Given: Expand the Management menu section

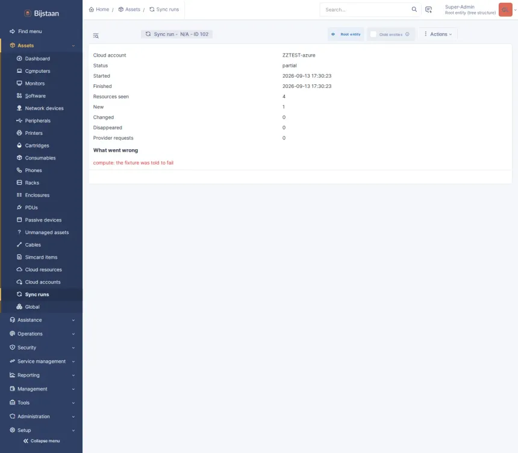Looking at the screenshot, I should (x=73, y=389).
